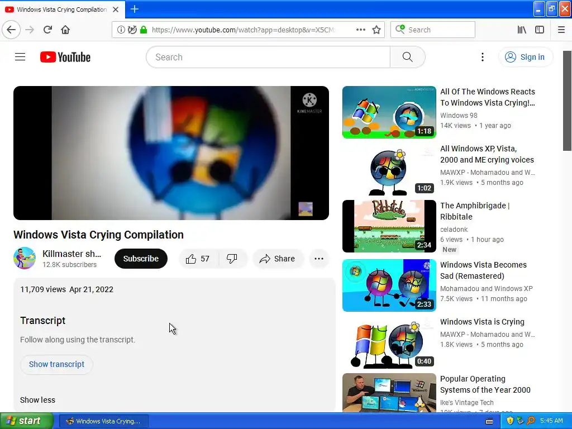Toggle the browser sidebar icon

(x=540, y=30)
